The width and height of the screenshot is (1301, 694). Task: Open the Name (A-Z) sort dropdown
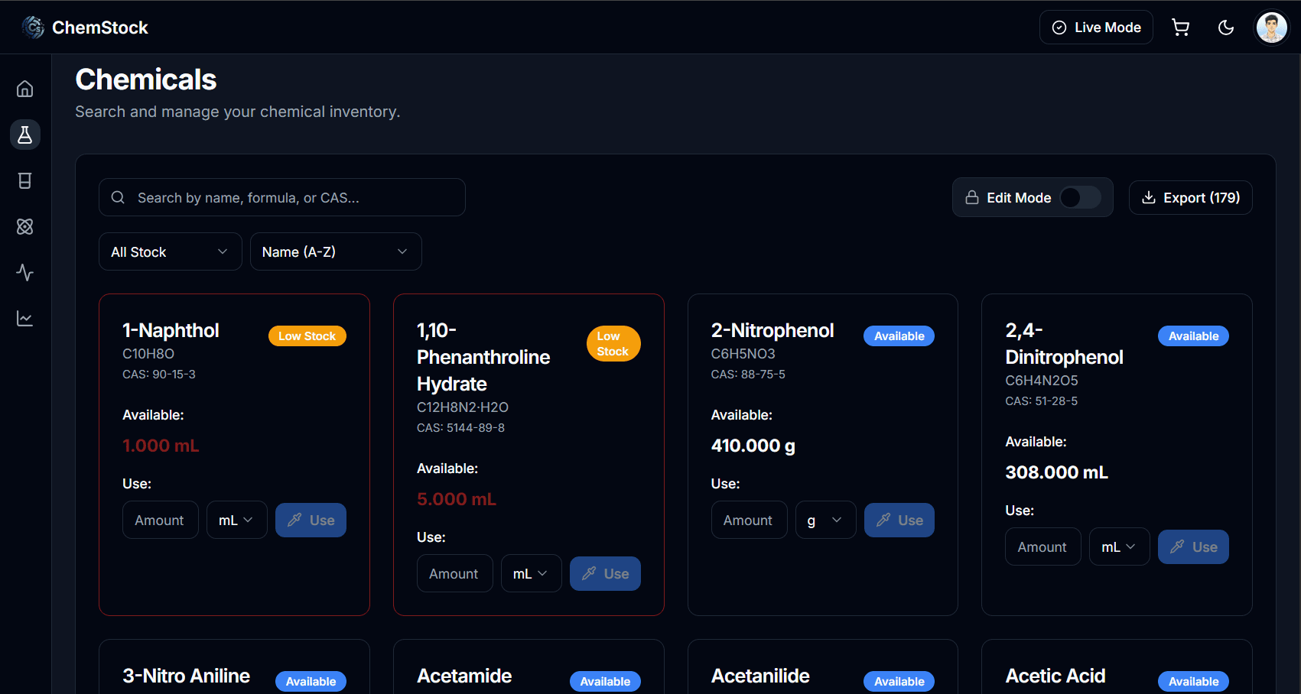[x=336, y=251]
